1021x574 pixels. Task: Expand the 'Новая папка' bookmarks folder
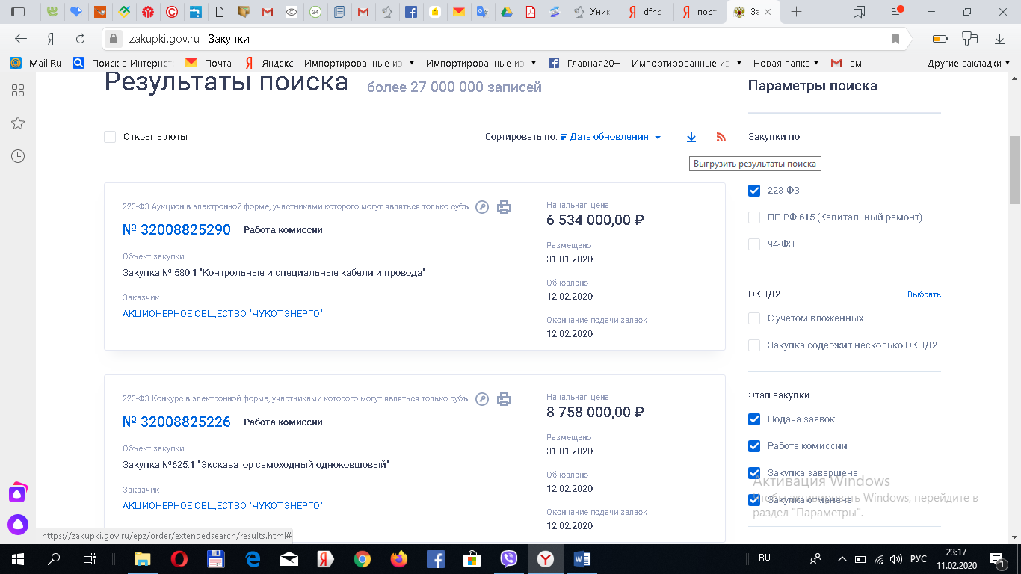coord(786,64)
